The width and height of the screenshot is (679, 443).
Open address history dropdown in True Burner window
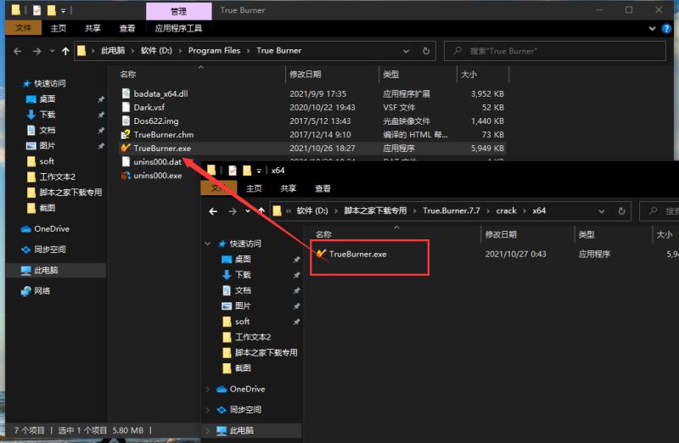pos(406,51)
